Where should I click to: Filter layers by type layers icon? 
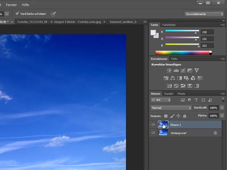click(196, 100)
